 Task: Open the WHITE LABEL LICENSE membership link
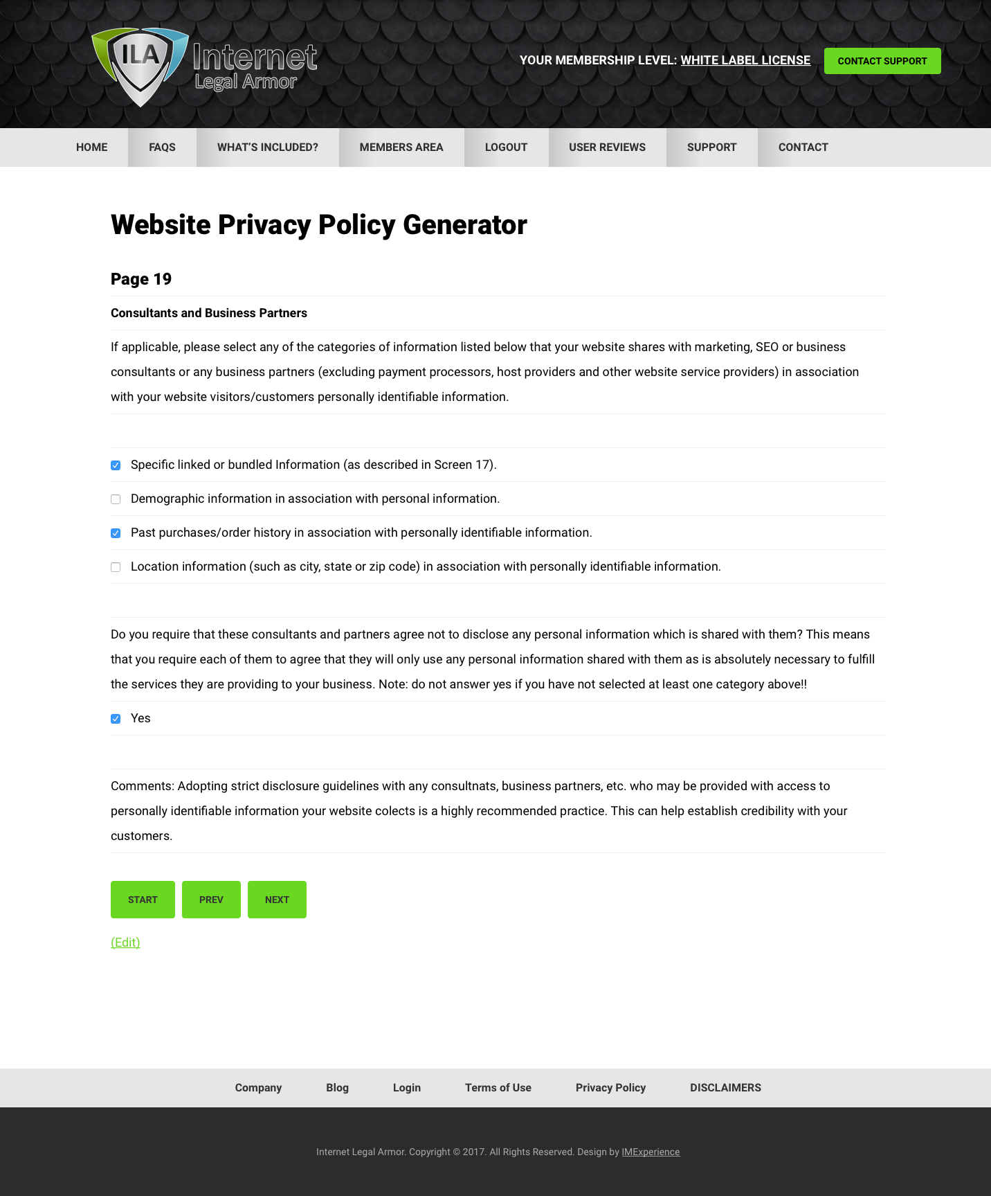(x=745, y=60)
